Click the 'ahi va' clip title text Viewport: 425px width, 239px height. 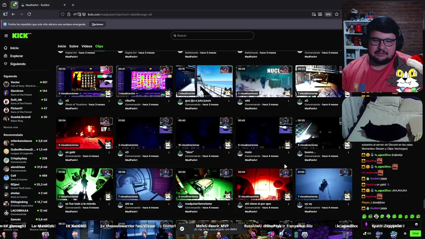pos(129,204)
